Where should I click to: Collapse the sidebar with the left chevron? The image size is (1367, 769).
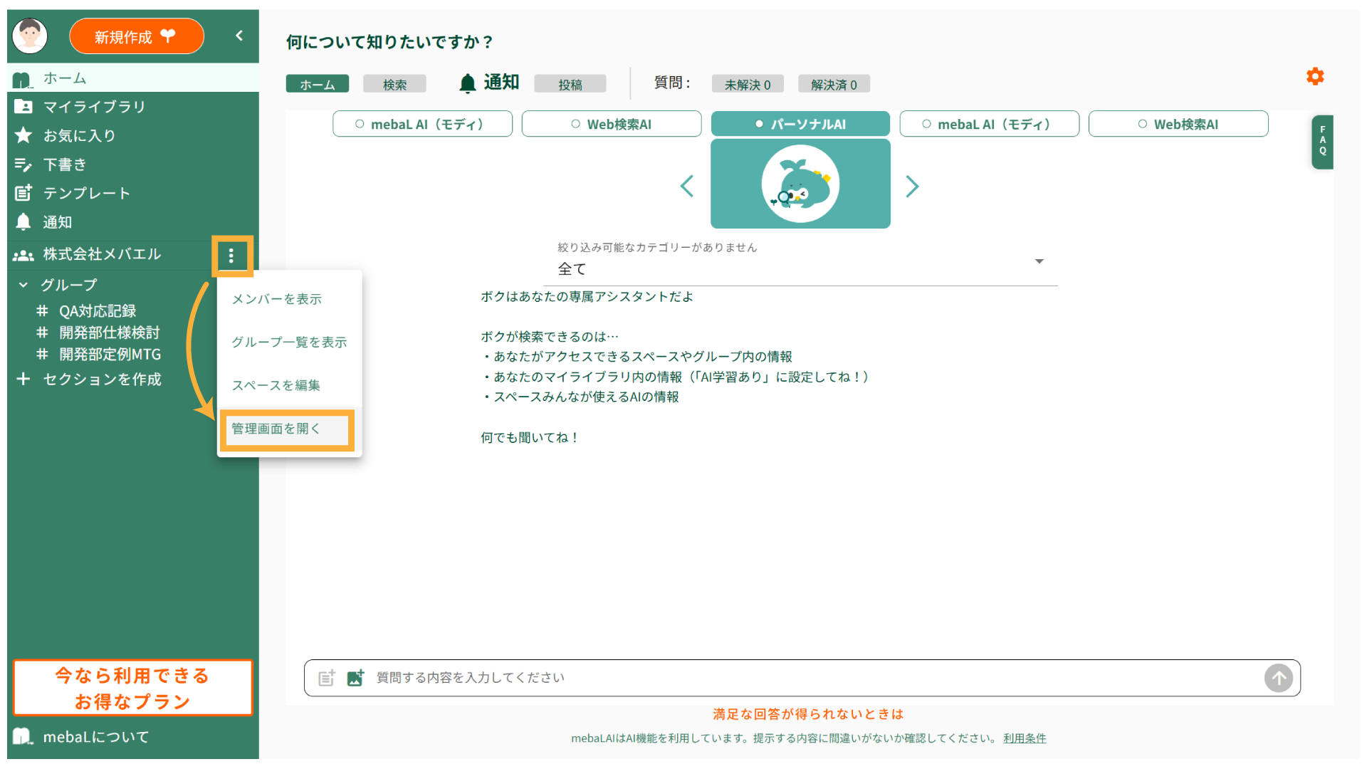(x=239, y=36)
